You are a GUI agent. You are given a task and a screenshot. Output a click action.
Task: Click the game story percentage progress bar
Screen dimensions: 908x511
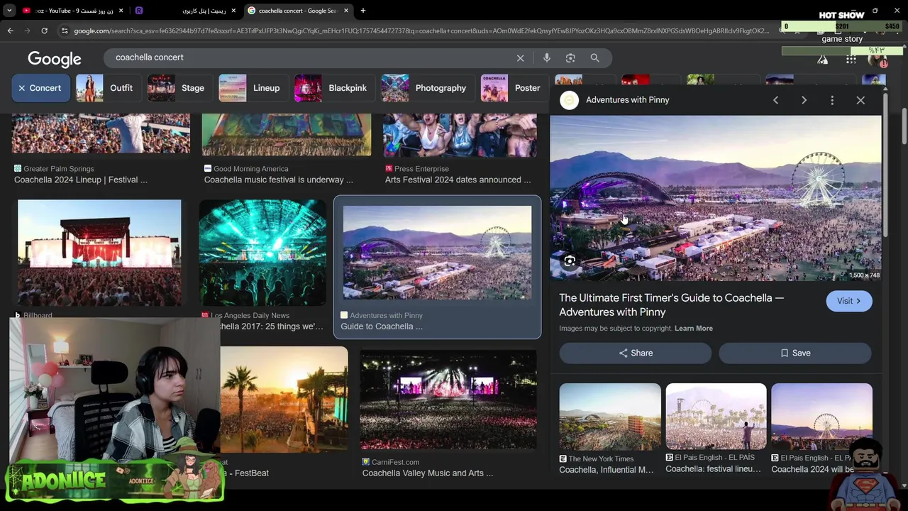842,50
